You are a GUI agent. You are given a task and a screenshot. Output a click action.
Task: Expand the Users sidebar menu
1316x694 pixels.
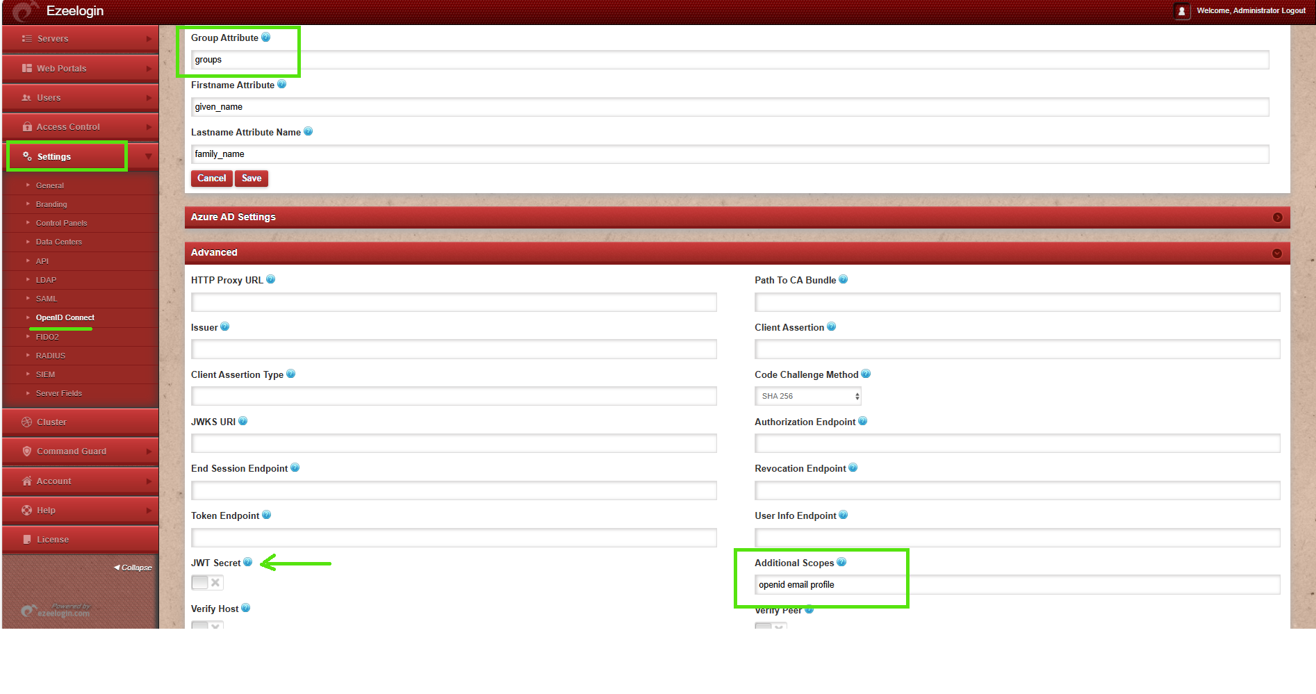(x=80, y=97)
